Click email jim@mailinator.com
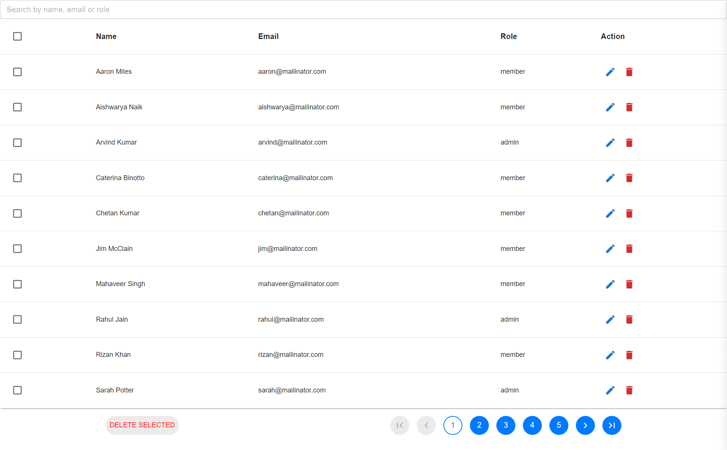This screenshot has width=727, height=450. pyautogui.click(x=288, y=249)
